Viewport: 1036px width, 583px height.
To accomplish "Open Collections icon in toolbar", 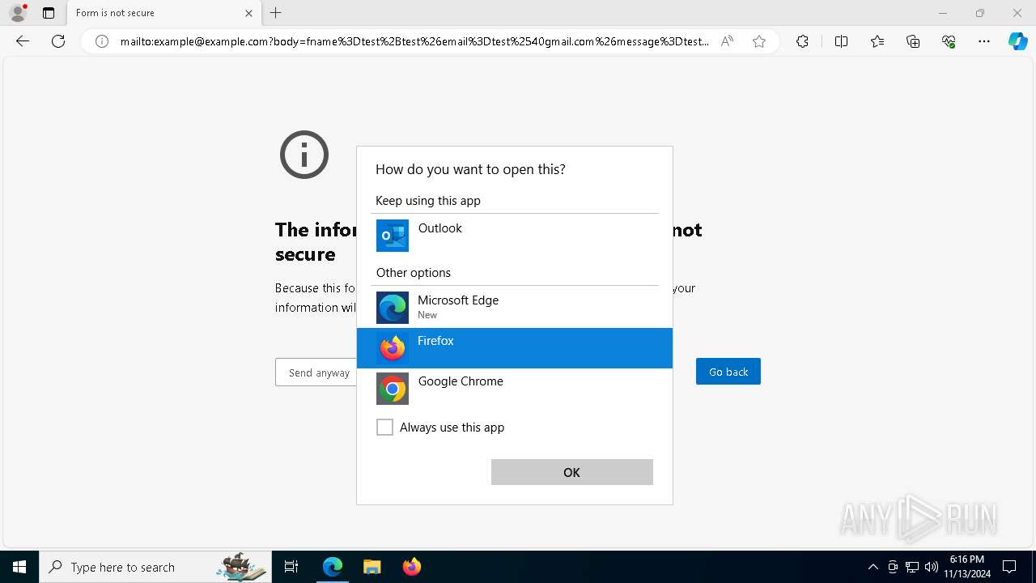I will coord(913,41).
